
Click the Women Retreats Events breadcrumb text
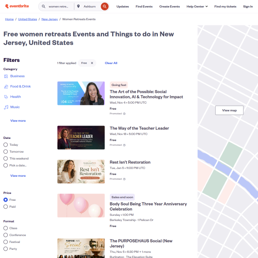[79, 19]
